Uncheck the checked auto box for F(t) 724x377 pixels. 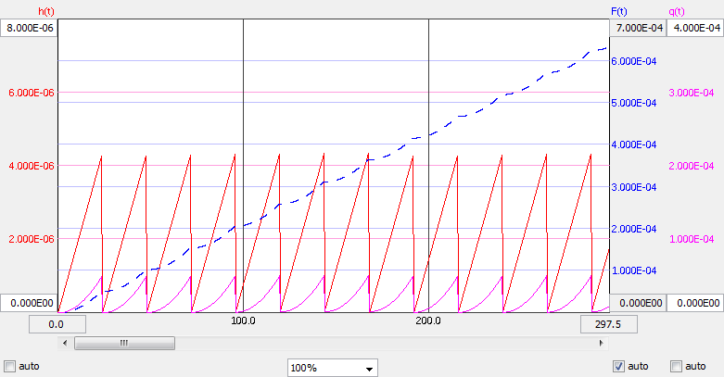tap(618, 366)
